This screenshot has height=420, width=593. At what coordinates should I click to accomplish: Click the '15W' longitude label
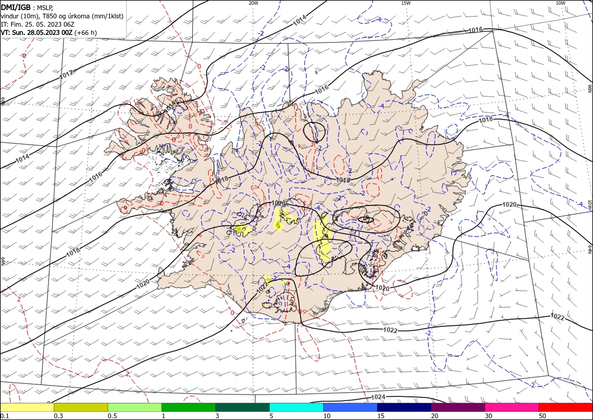[406, 3]
